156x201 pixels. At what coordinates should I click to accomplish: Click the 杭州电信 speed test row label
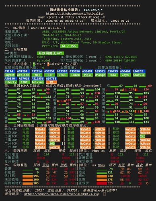coord(86,154)
